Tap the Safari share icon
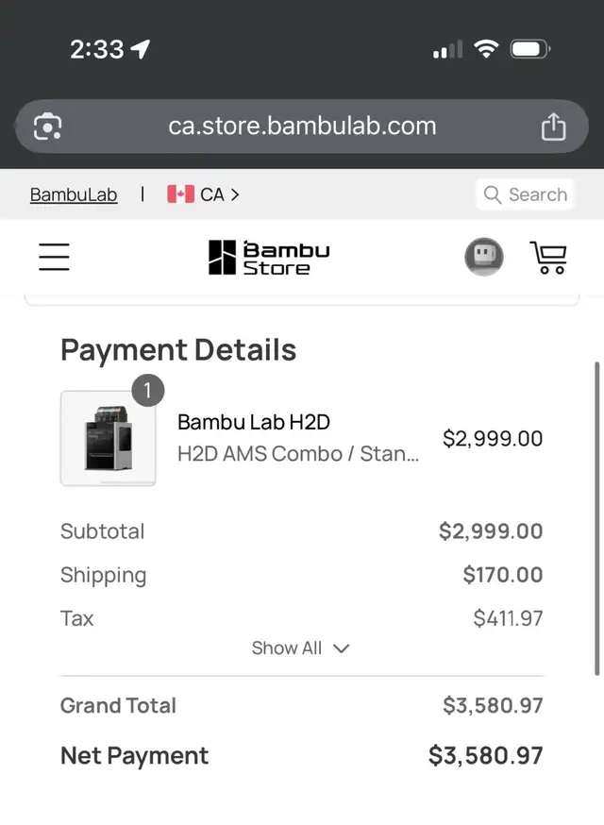 pyautogui.click(x=555, y=126)
